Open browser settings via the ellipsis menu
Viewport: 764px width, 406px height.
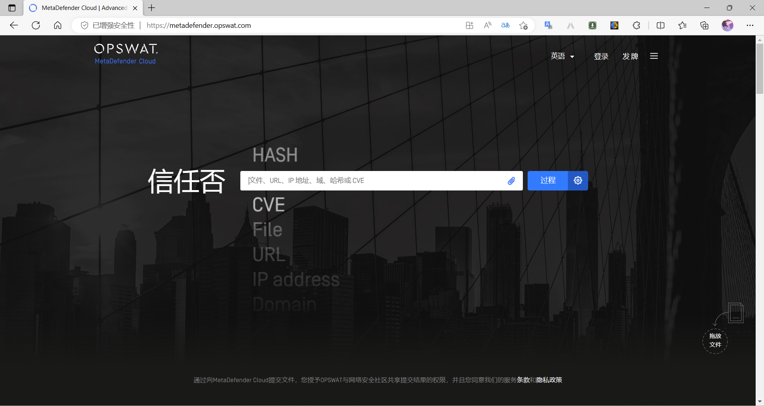pos(750,25)
